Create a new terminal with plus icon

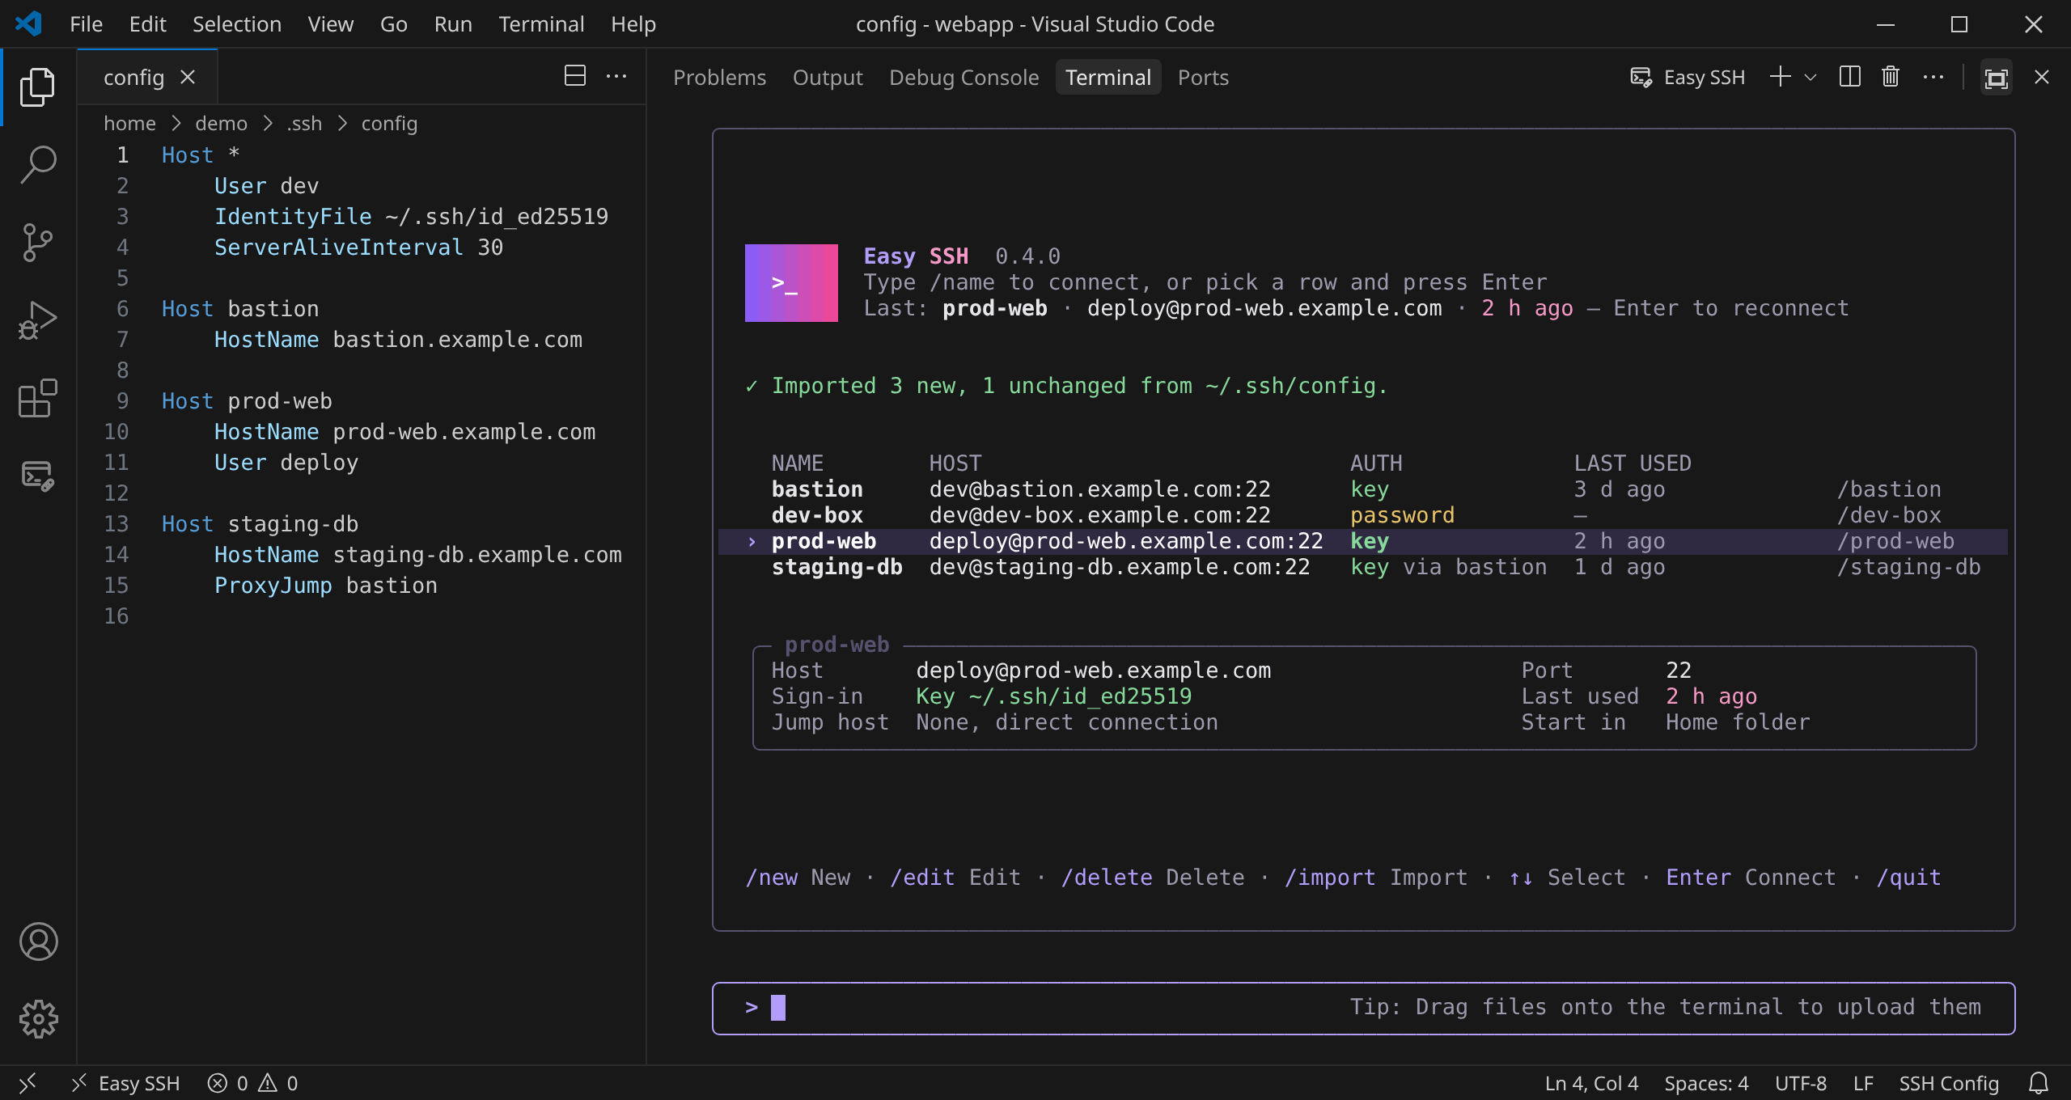1780,77
